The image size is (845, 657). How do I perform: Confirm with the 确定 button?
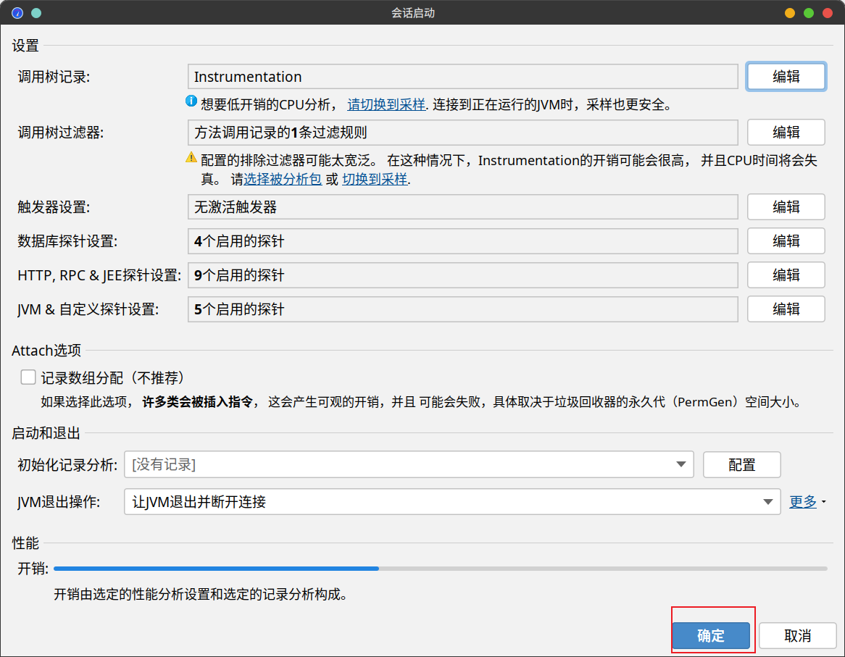(x=710, y=636)
